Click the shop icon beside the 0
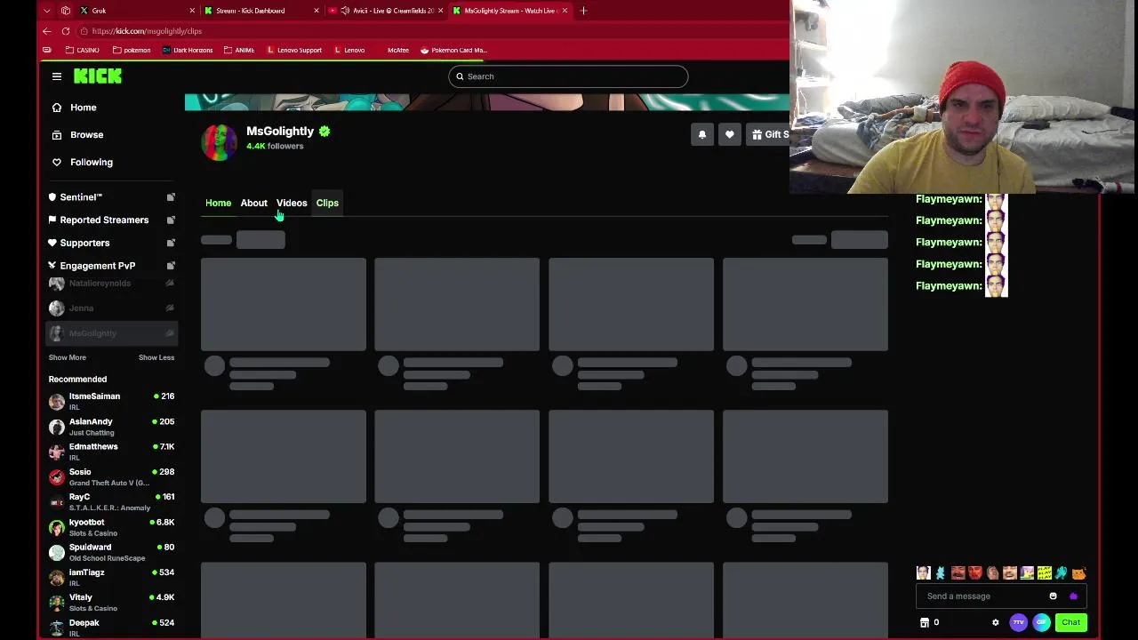 tap(925, 622)
